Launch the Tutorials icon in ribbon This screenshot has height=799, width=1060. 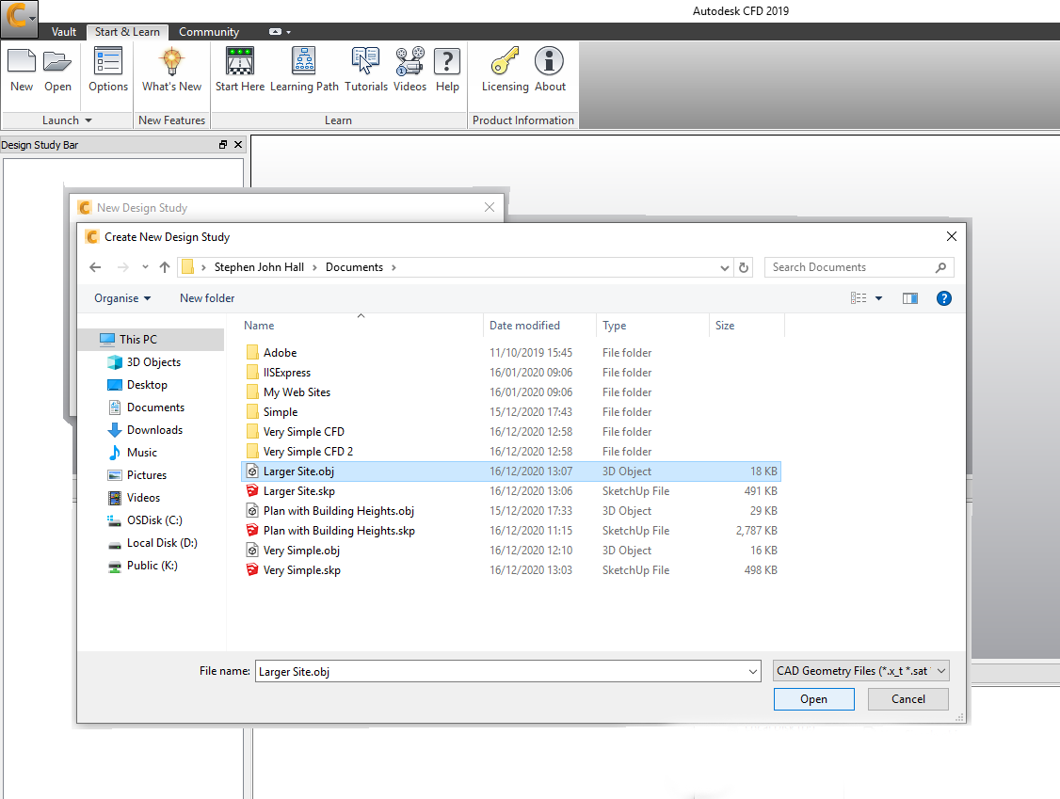tap(366, 63)
